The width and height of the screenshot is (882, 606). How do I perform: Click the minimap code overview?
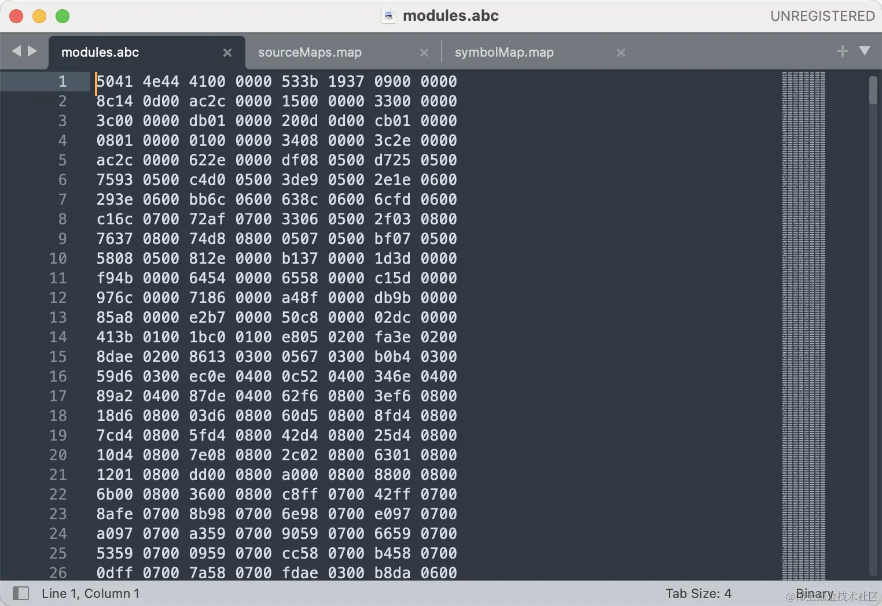(804, 326)
